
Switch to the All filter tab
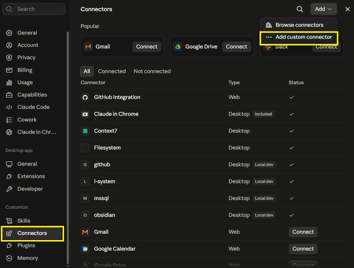tap(87, 71)
